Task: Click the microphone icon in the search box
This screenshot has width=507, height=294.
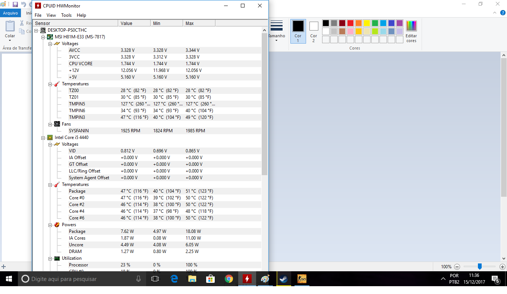Action: point(138,279)
